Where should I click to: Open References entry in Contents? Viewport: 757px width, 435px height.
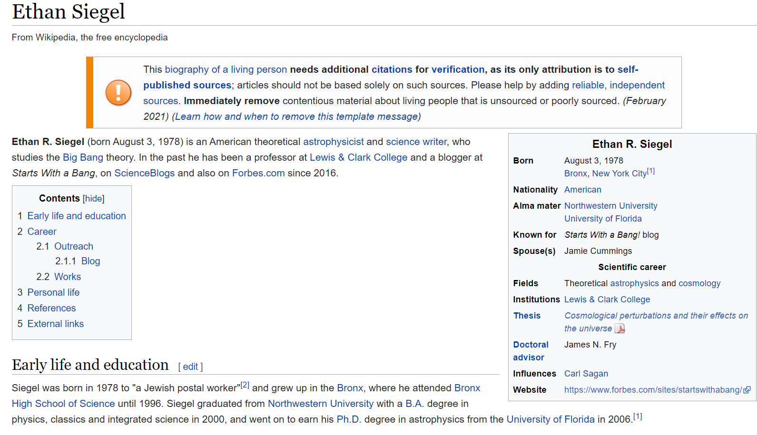pos(51,308)
